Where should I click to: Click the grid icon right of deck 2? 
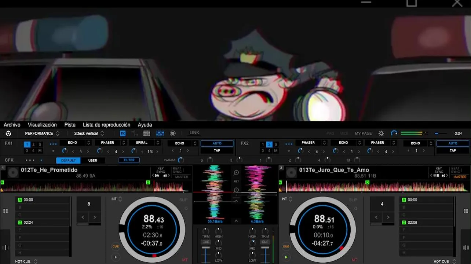coord(466,211)
